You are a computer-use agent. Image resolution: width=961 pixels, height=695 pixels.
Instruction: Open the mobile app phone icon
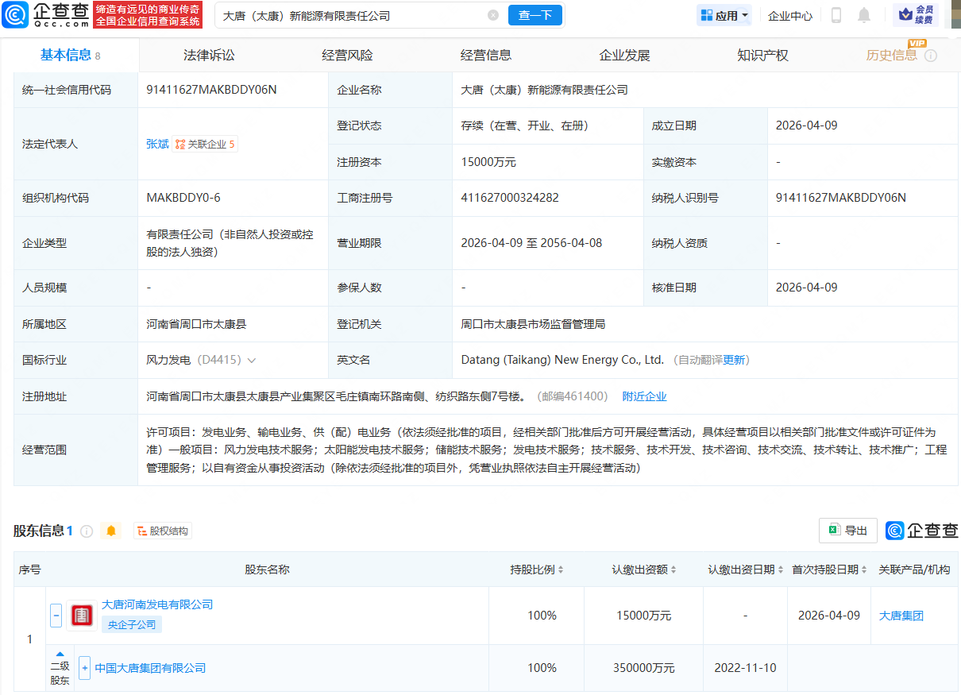tap(836, 15)
